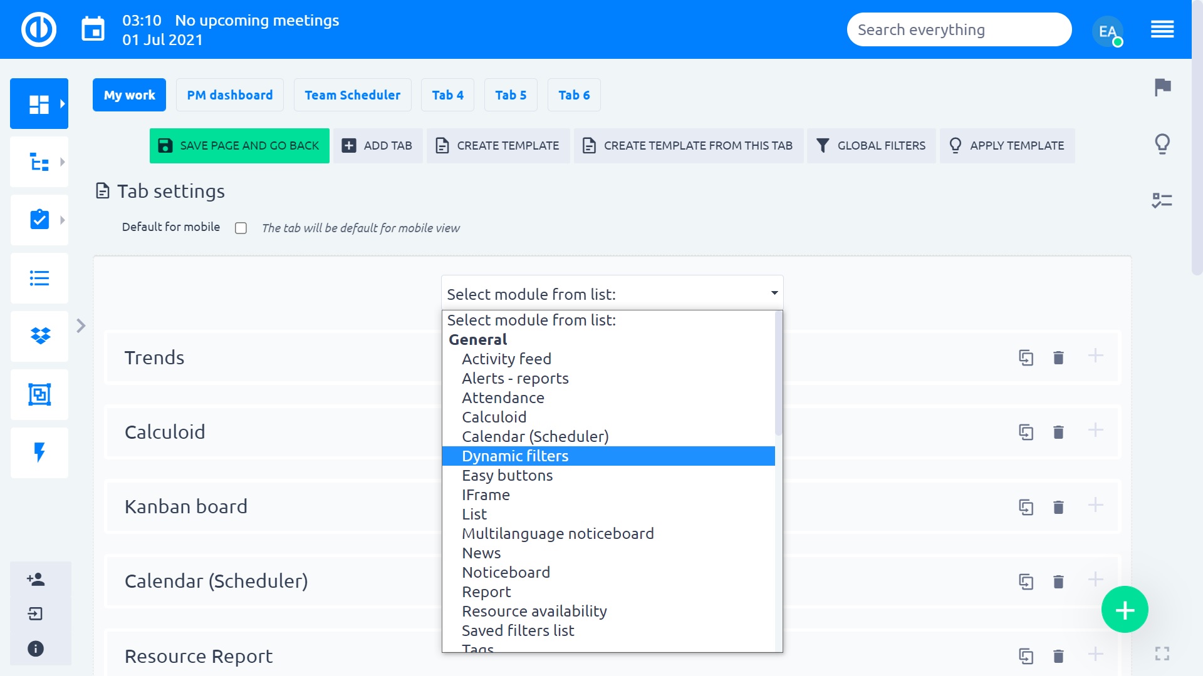Viewport: 1203px width, 676px height.
Task: Expand the project tree sidebar submenu arrow
Action: (62, 162)
